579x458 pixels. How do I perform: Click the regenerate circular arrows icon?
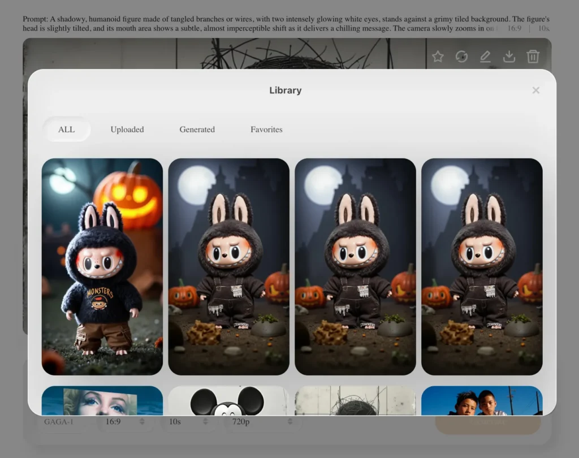click(461, 57)
